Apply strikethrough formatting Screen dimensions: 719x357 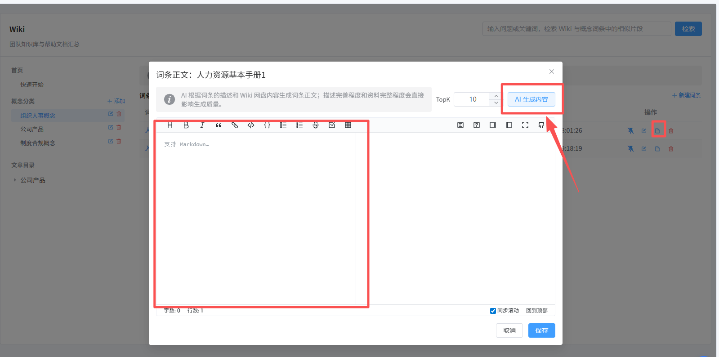click(x=316, y=125)
